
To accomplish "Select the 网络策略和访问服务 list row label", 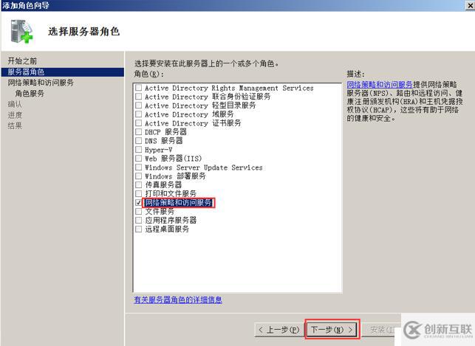I will tap(178, 202).
